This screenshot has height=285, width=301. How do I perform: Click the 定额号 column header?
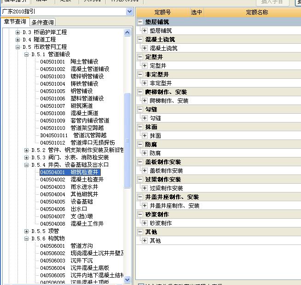point(163,12)
